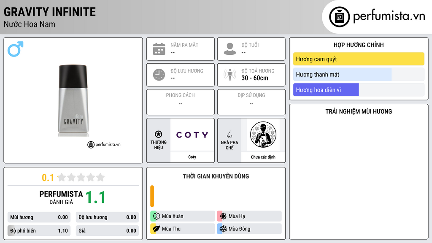This screenshot has height=243, width=432.
Task: Select the Hương cam quýt accord bar
Action: pos(359,59)
